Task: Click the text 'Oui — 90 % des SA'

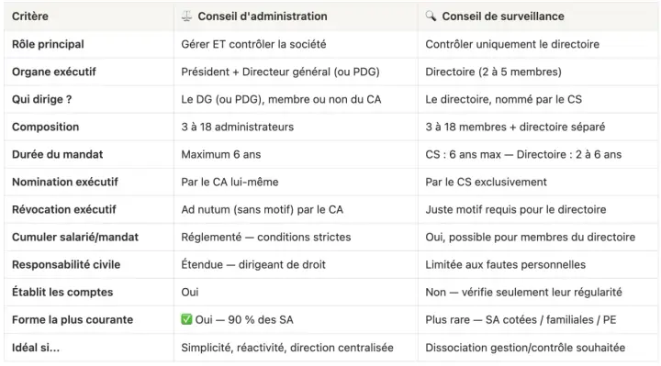Action: click(x=244, y=319)
